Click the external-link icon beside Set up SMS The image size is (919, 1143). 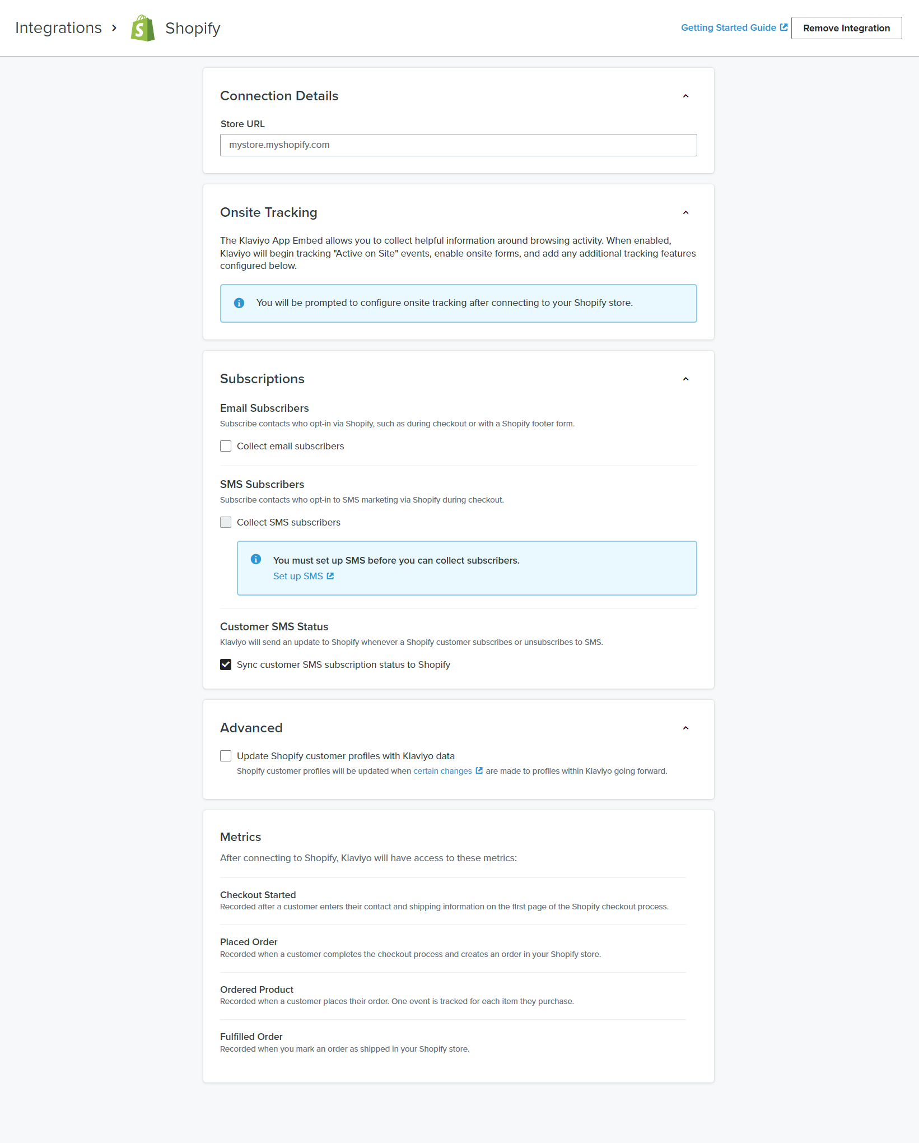click(330, 576)
